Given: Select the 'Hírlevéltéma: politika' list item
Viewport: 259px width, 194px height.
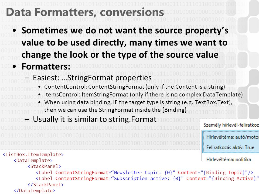Looking at the screenshot, I should click(x=229, y=159).
